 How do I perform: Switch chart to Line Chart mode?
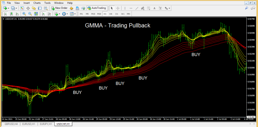17,14
